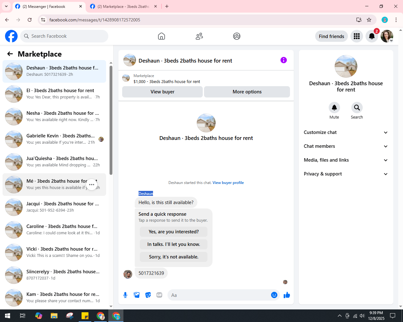Choose a sticker icon
This screenshot has height=322, width=403.
[148, 295]
